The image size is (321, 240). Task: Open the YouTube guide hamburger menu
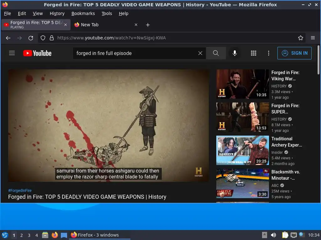12,53
